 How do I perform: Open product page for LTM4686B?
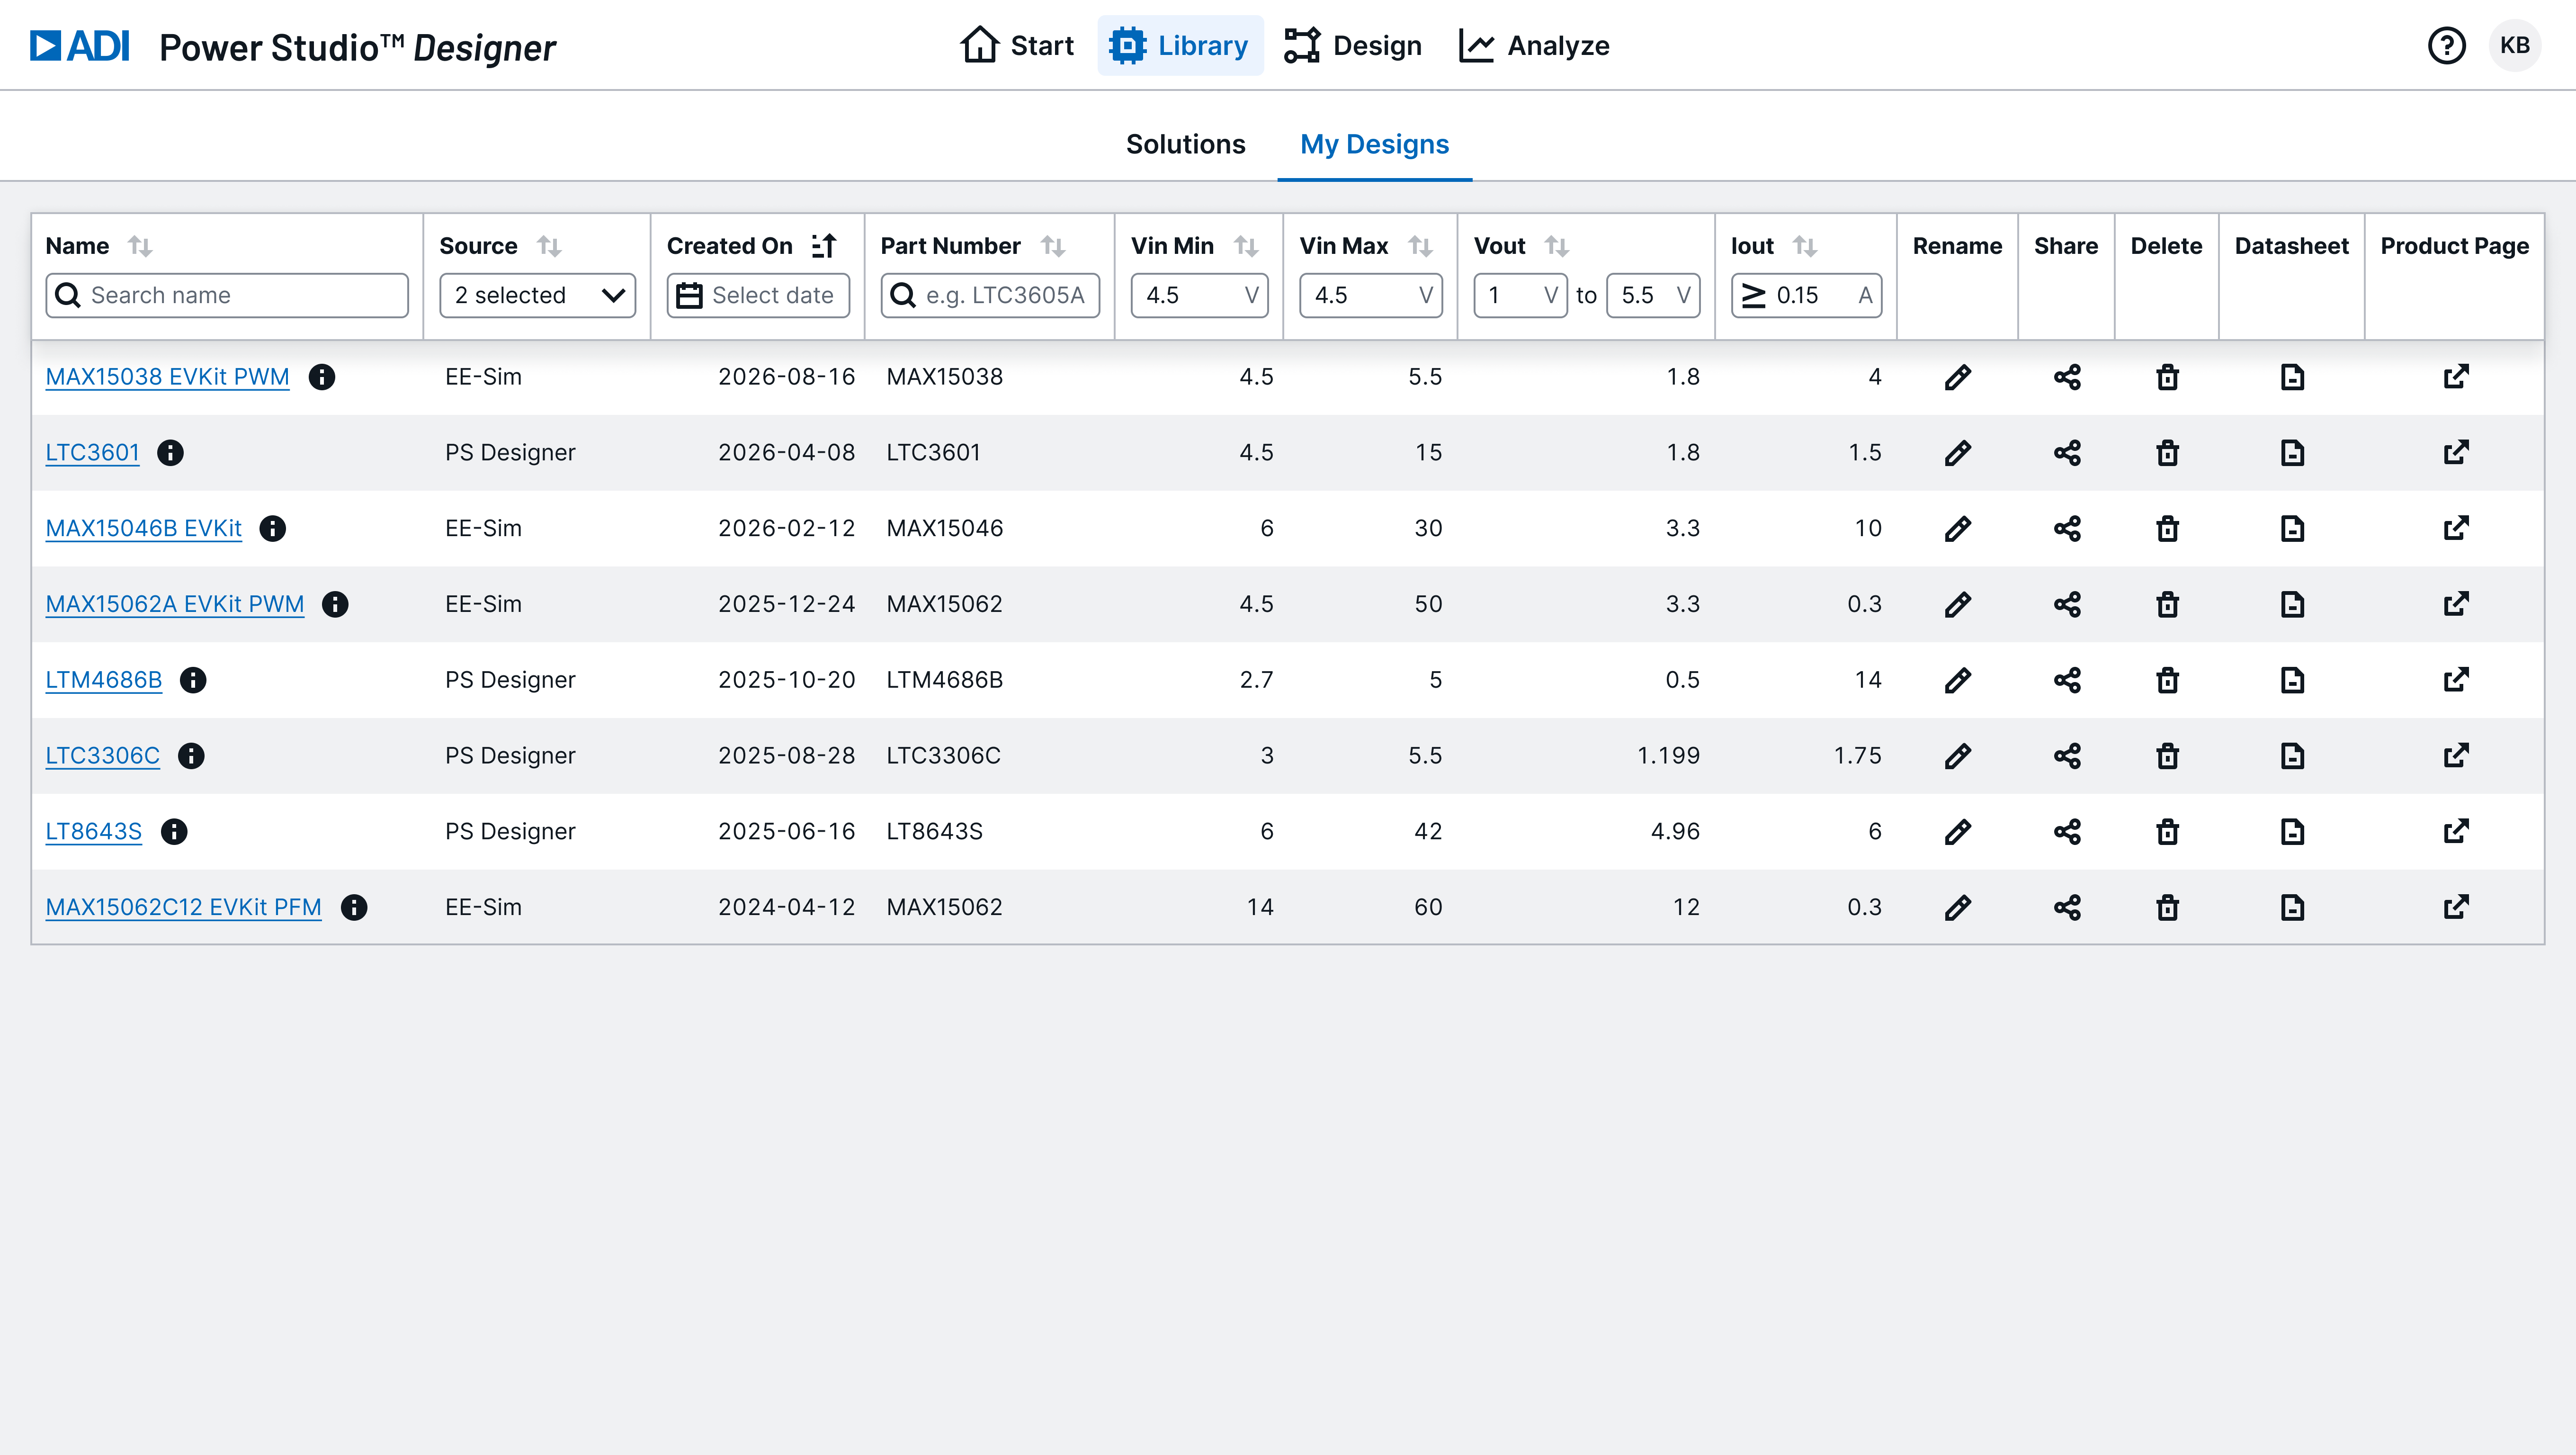click(2456, 680)
